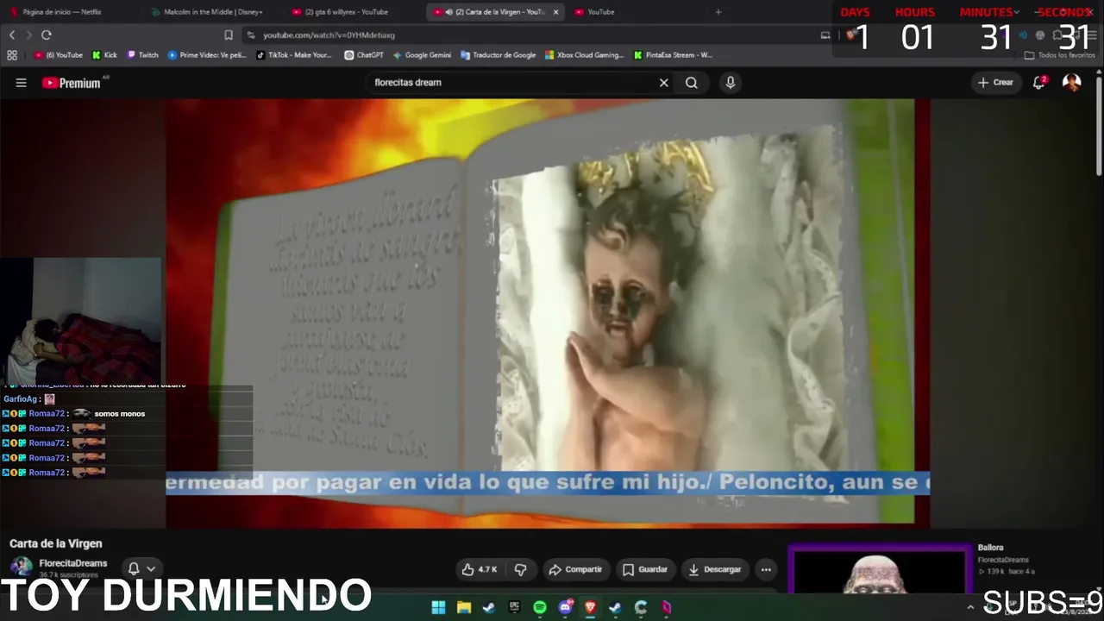Click the video player to pause

pyautogui.click(x=548, y=312)
